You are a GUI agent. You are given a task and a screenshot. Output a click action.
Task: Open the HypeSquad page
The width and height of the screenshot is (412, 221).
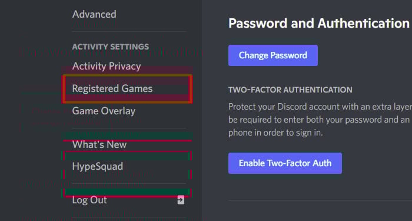[98, 167]
